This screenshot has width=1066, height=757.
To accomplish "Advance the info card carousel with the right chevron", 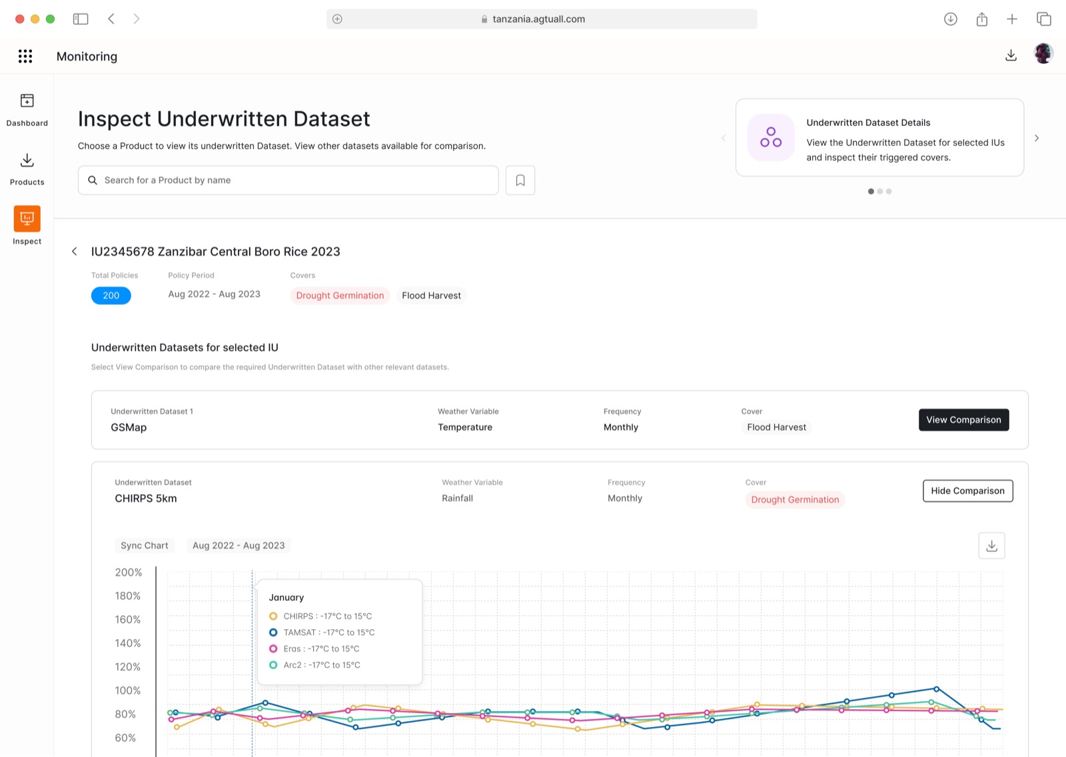I will (x=1037, y=138).
